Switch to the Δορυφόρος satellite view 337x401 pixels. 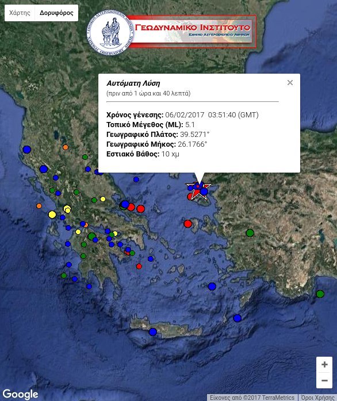pos(56,13)
